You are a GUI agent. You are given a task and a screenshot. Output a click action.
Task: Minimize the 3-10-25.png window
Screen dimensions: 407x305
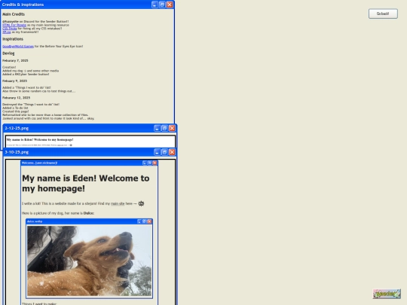click(157, 152)
